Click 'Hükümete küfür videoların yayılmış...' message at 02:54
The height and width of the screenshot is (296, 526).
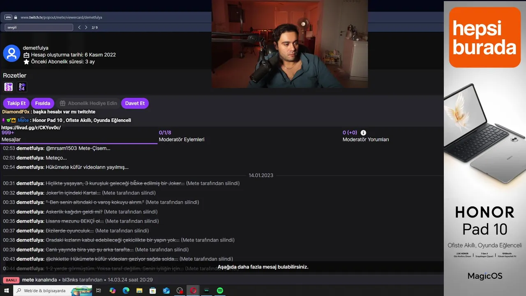[x=87, y=167]
